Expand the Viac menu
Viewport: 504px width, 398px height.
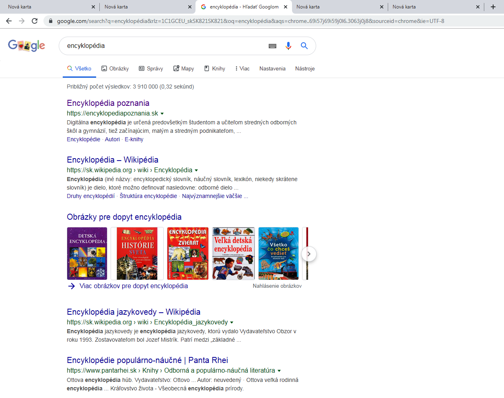coord(243,69)
